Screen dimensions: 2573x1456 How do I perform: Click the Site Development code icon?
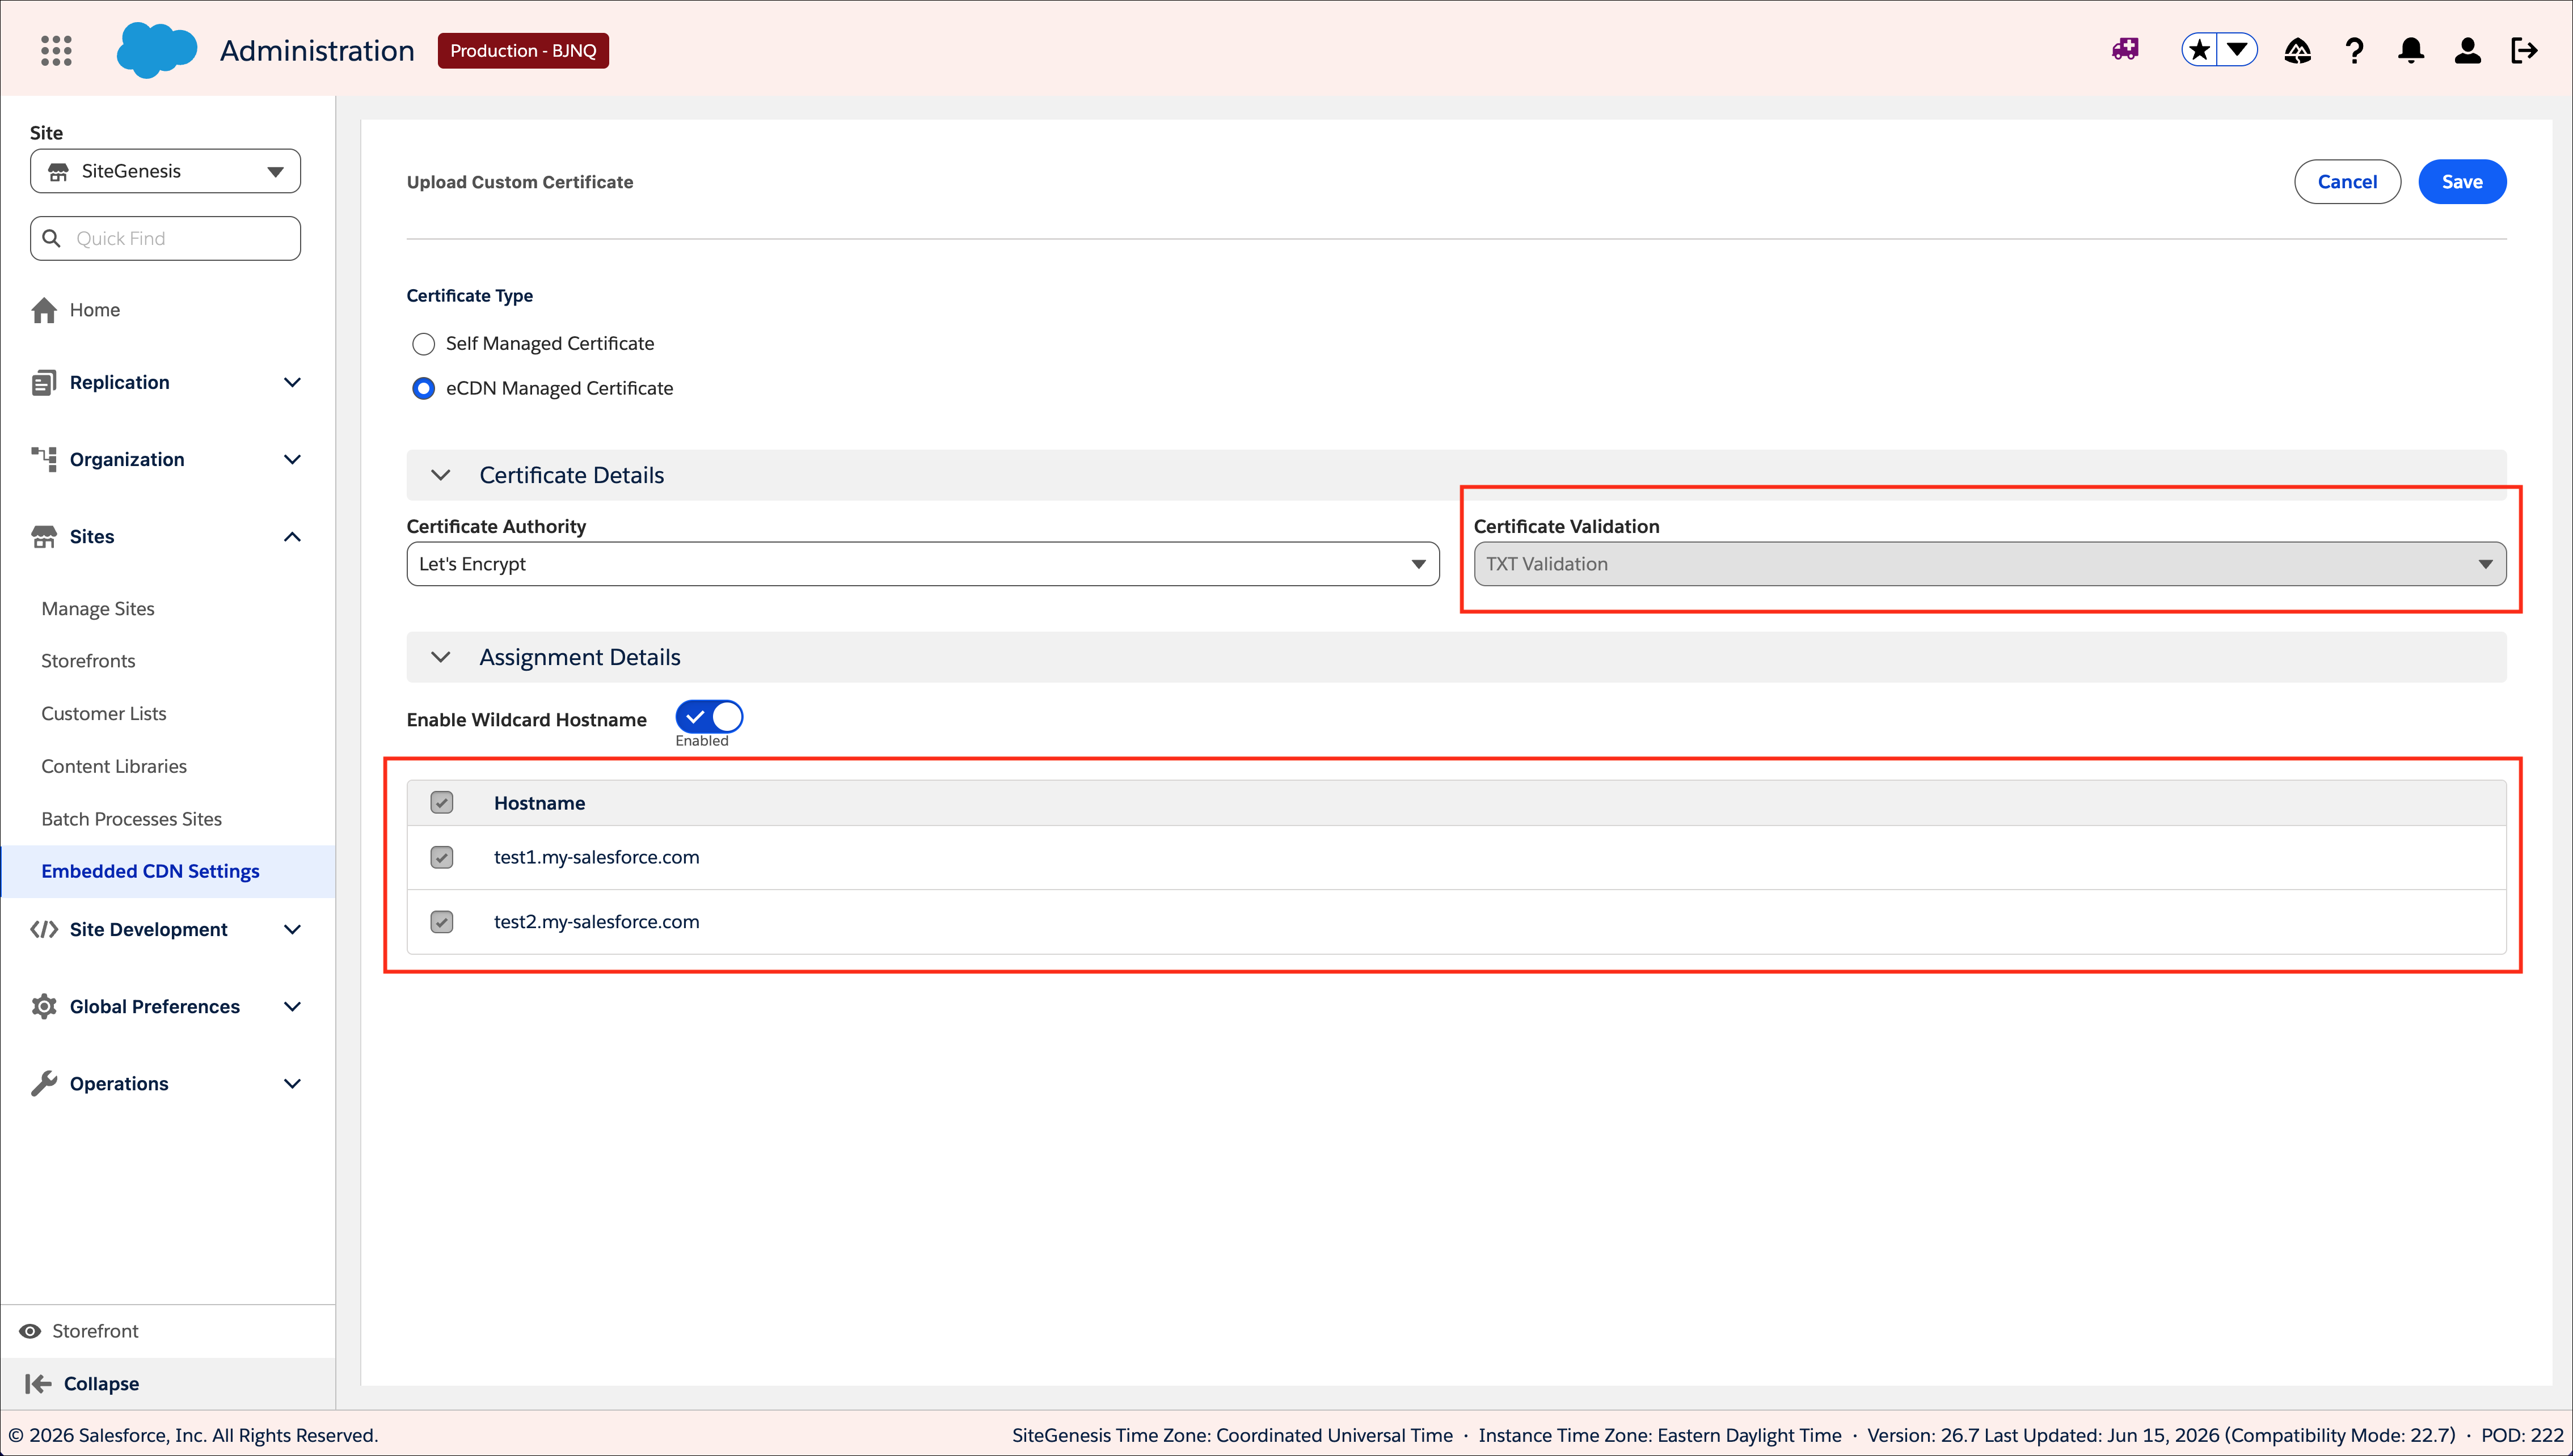click(44, 929)
